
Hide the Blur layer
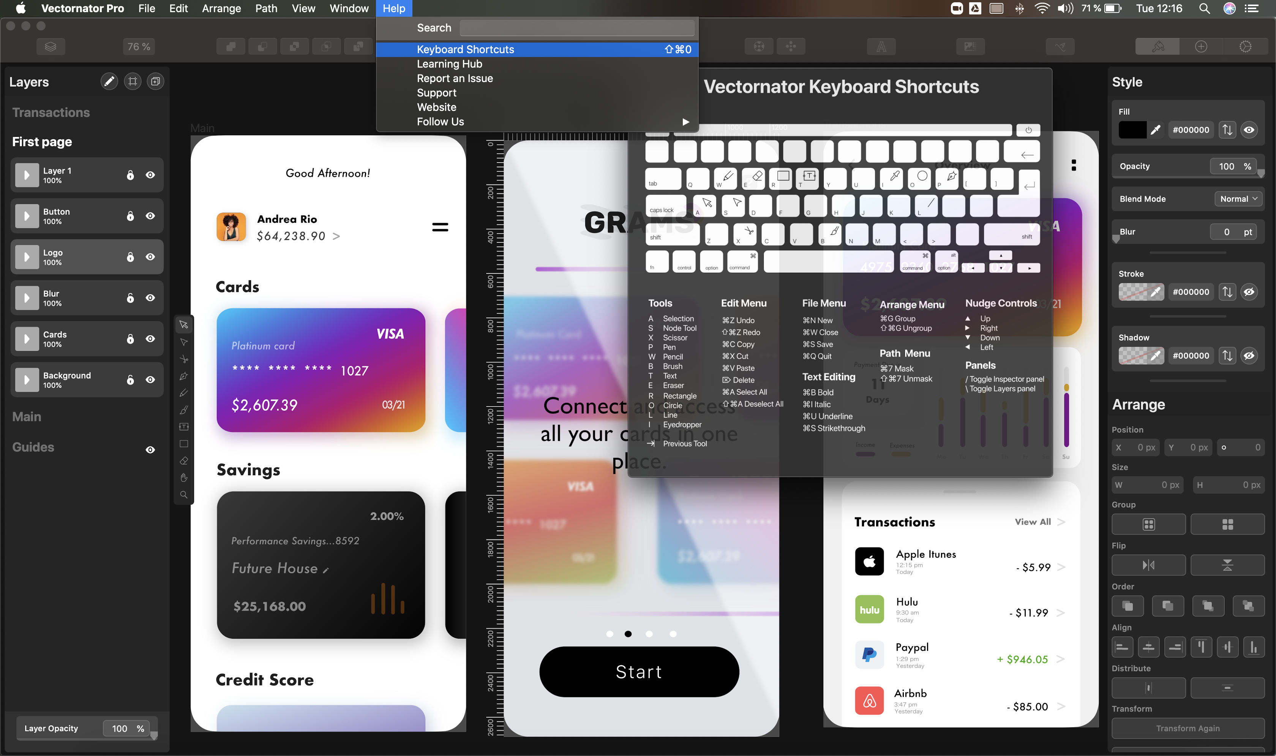(x=150, y=298)
